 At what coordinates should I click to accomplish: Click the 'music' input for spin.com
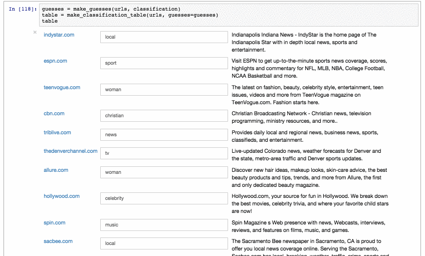(x=164, y=225)
